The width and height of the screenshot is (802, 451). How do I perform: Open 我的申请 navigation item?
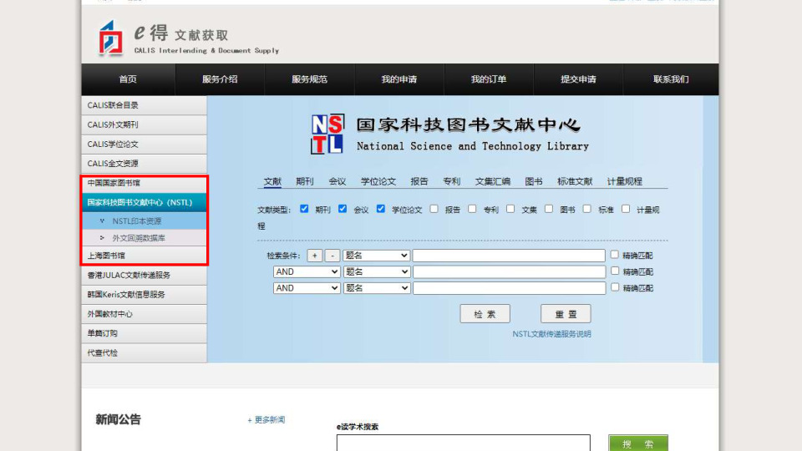tap(399, 79)
